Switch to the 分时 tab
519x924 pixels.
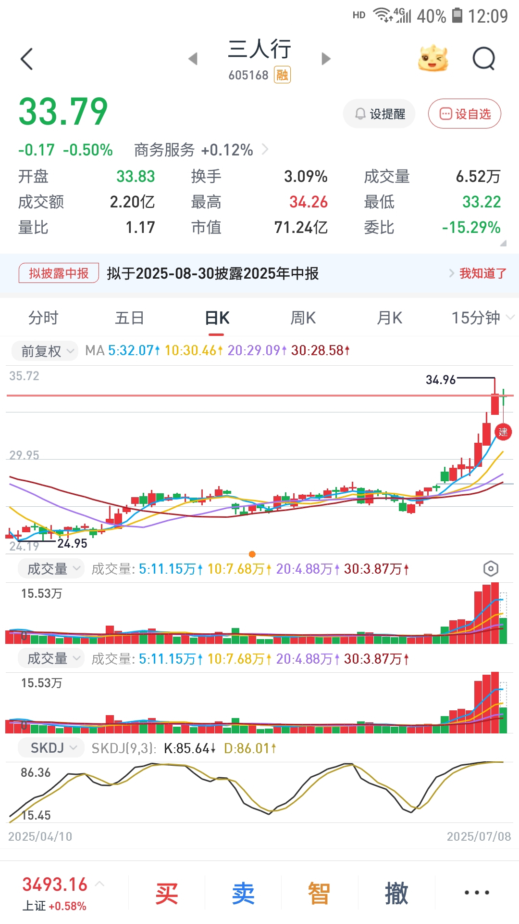pyautogui.click(x=43, y=318)
